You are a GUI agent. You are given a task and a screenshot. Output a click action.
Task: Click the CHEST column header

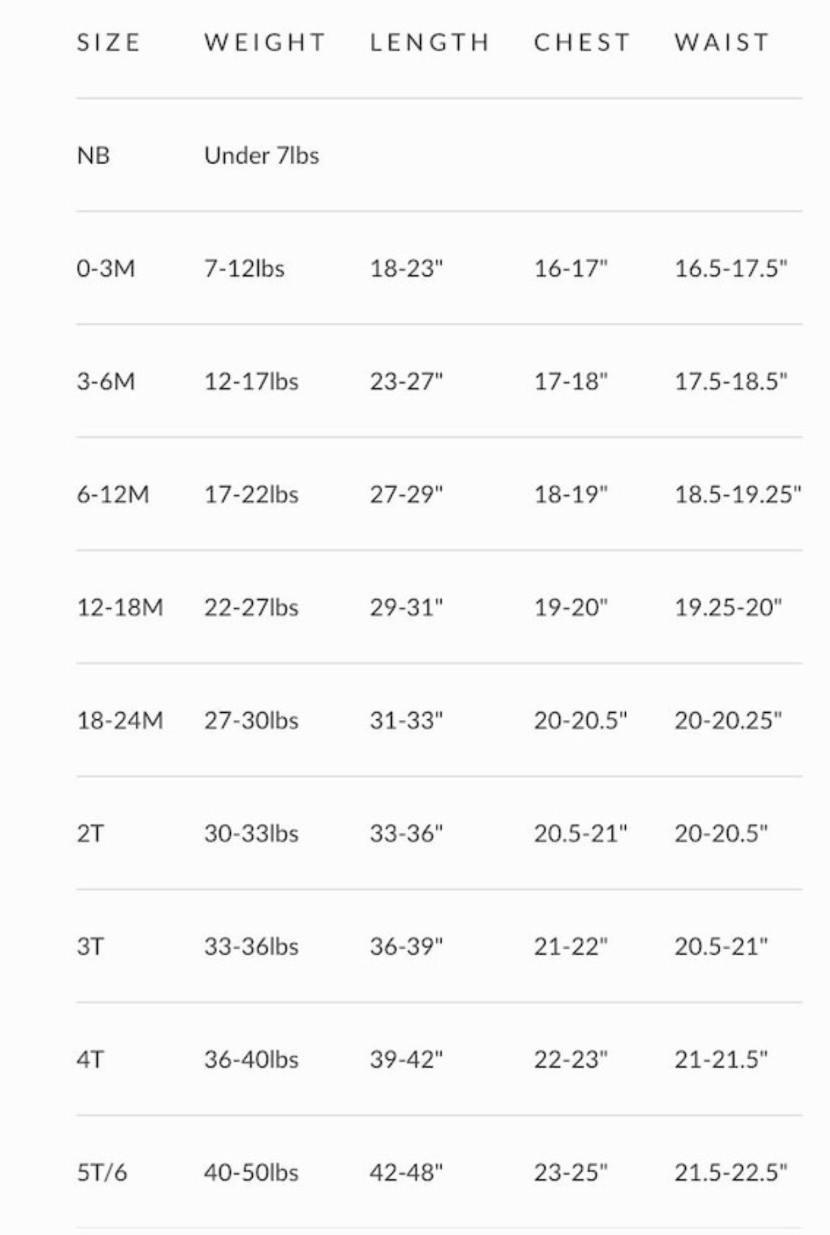(x=582, y=43)
